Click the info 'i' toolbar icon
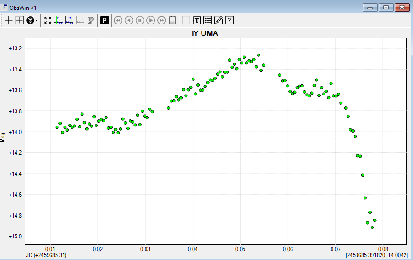Image resolution: width=413 pixels, height=260 pixels. (x=186, y=20)
